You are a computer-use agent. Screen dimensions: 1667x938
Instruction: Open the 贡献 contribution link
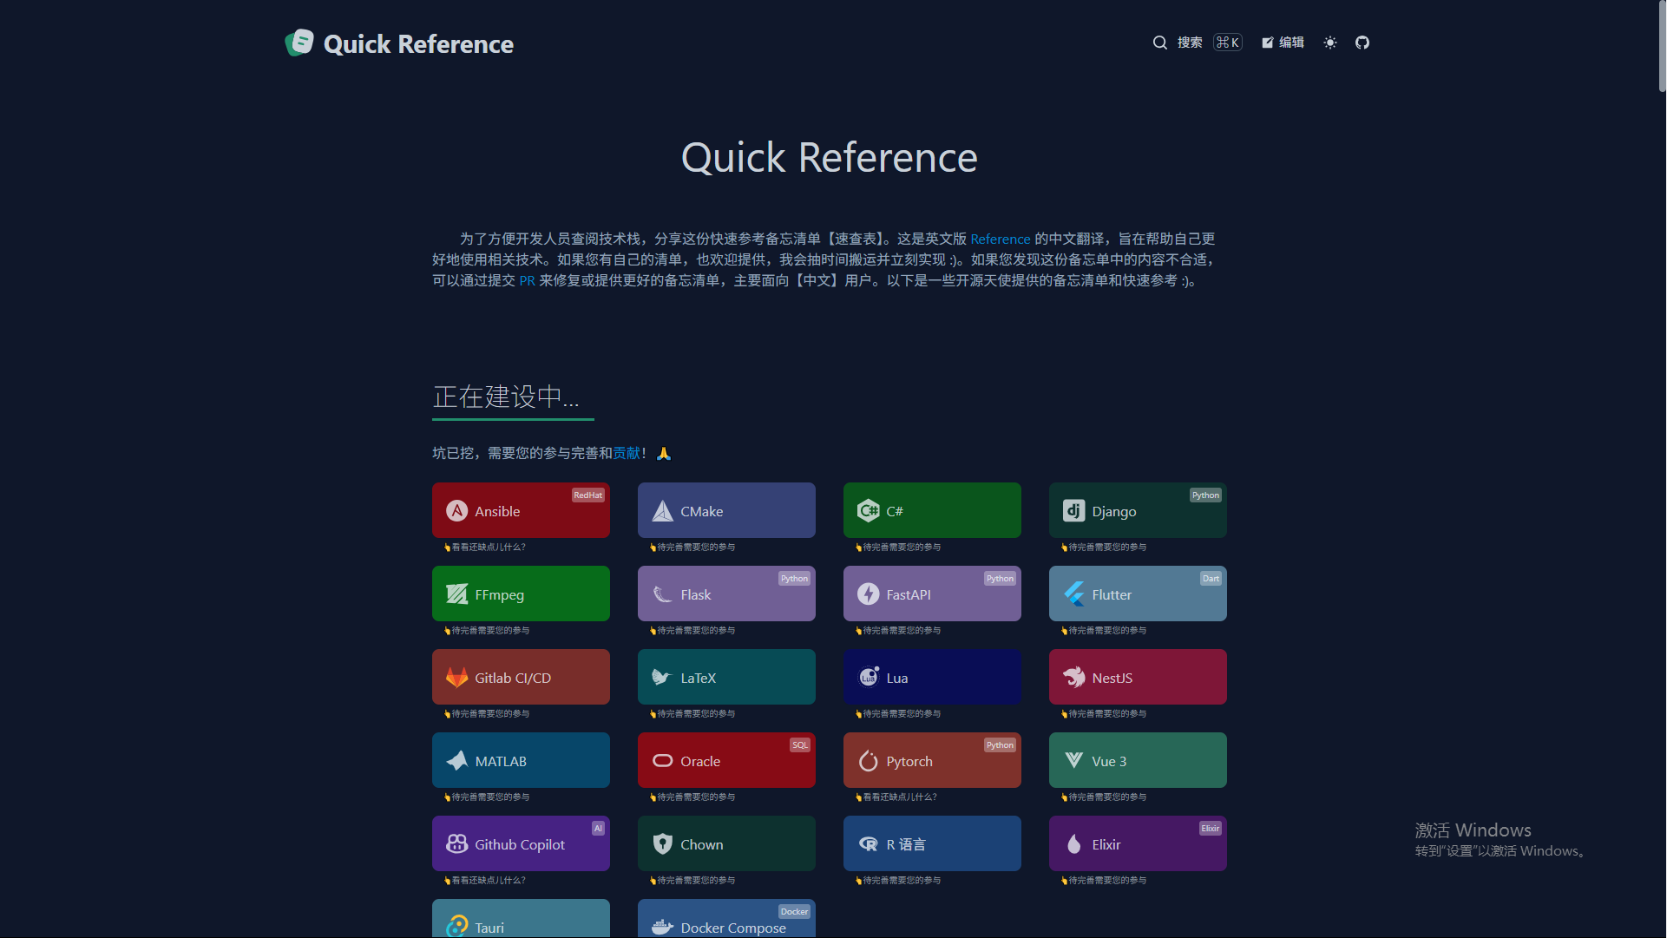coord(626,453)
